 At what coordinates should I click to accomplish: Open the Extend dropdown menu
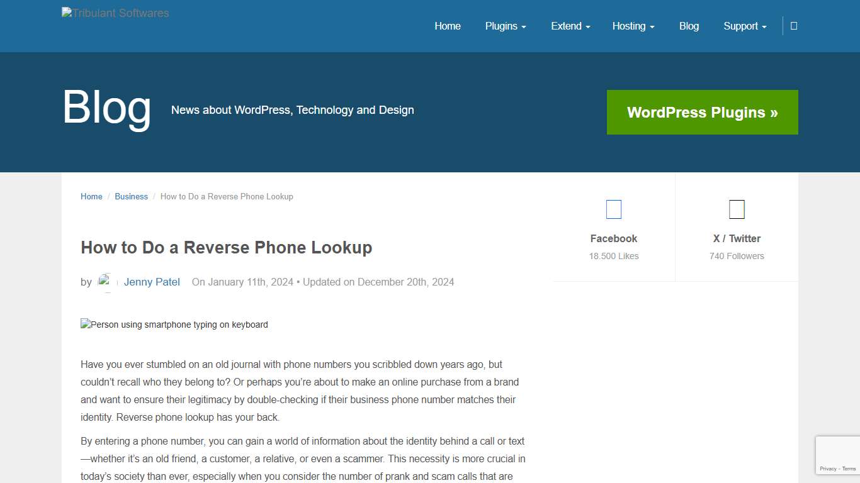[x=570, y=26]
